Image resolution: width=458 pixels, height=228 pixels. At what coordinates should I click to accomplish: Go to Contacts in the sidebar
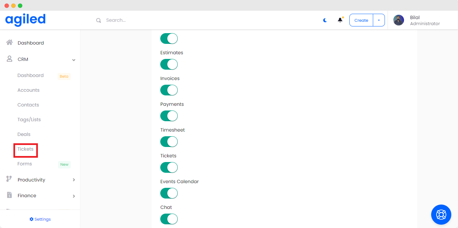tap(28, 105)
